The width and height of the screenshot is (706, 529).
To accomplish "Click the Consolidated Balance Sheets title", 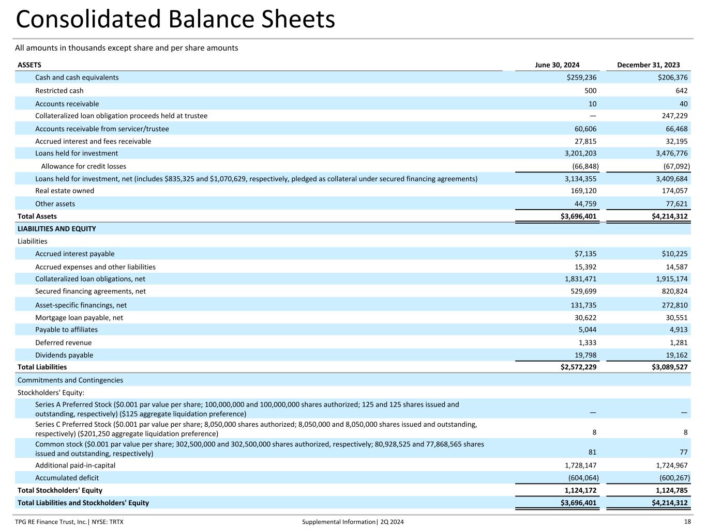I will coord(175,20).
